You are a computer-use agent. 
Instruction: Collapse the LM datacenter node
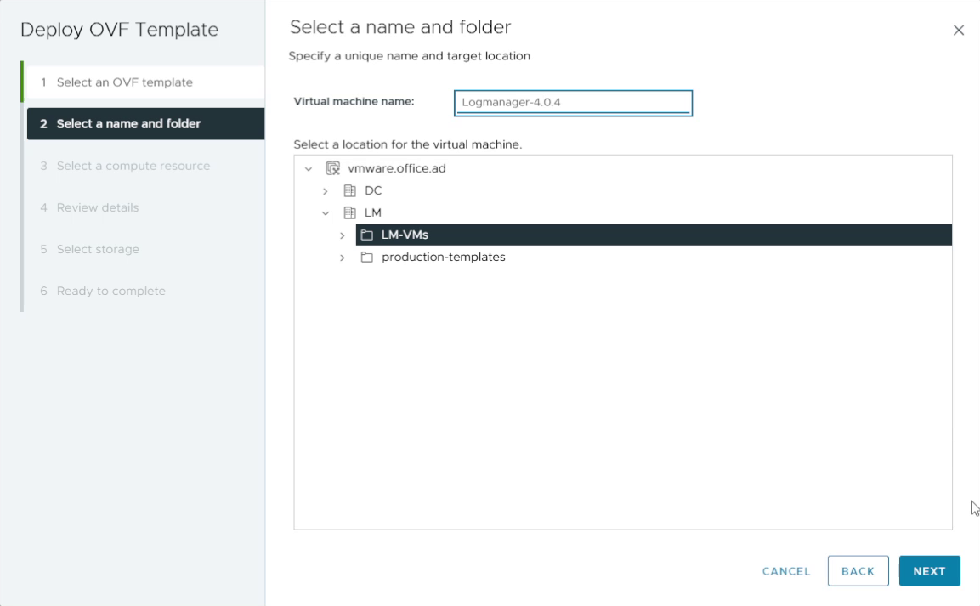coord(326,212)
